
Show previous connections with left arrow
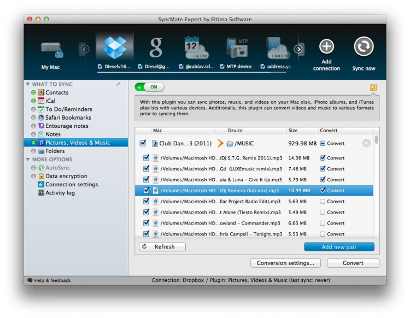click(85, 49)
